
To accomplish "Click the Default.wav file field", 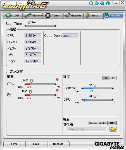I will [87, 129].
